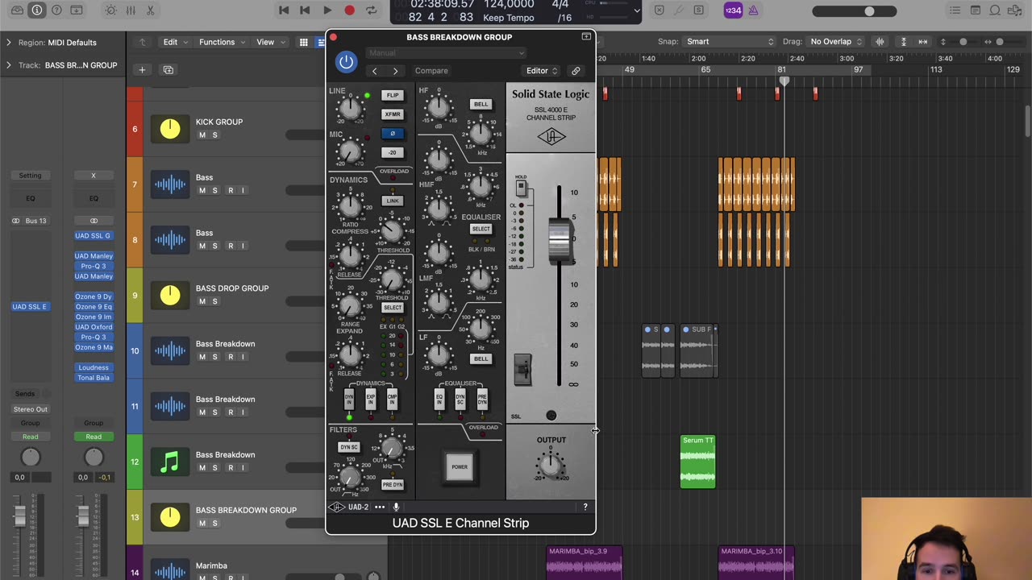Toggle the PRE DYN filter button
This screenshot has height=580, width=1032.
pos(393,484)
